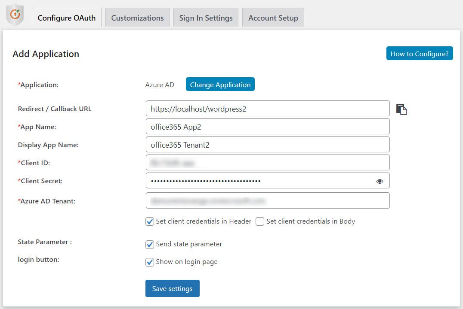The image size is (463, 309).
Task: Click the '*Azure AD Tenant:' label
Action: coord(46,201)
